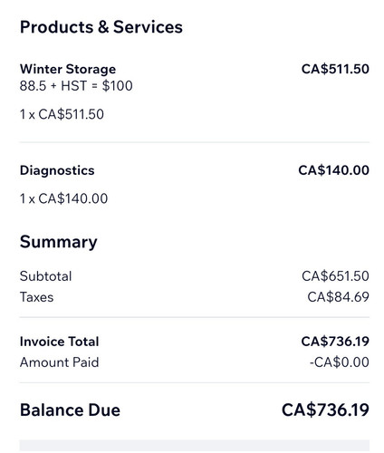Select the taxes amount CA$84.69
The height and width of the screenshot is (453, 384).
338,297
